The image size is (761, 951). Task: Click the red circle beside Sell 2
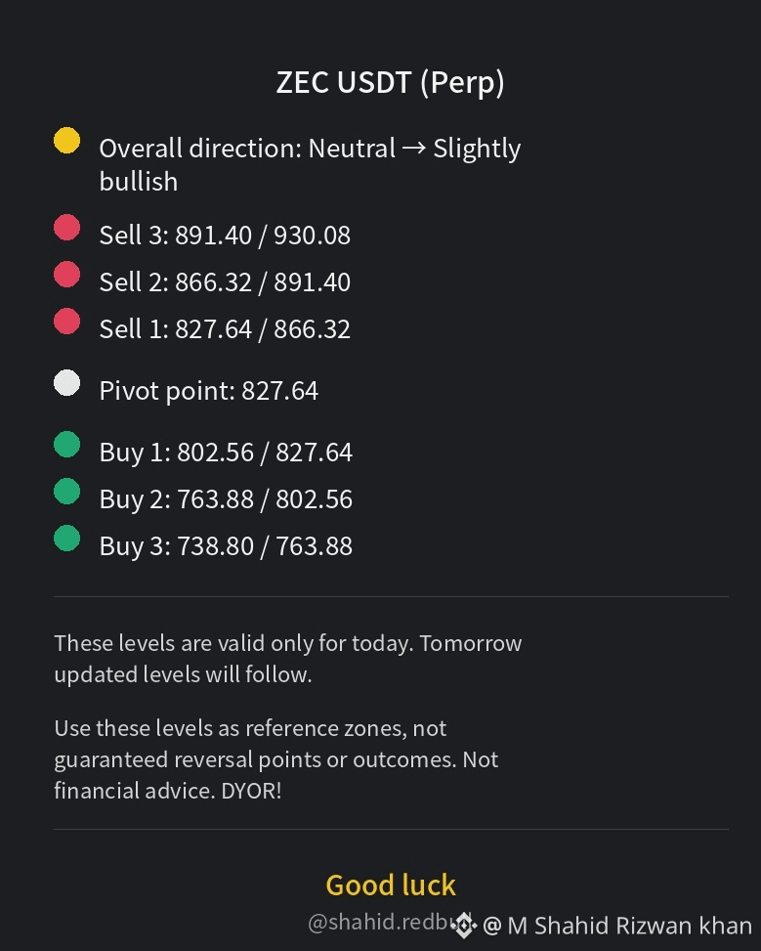[x=66, y=274]
